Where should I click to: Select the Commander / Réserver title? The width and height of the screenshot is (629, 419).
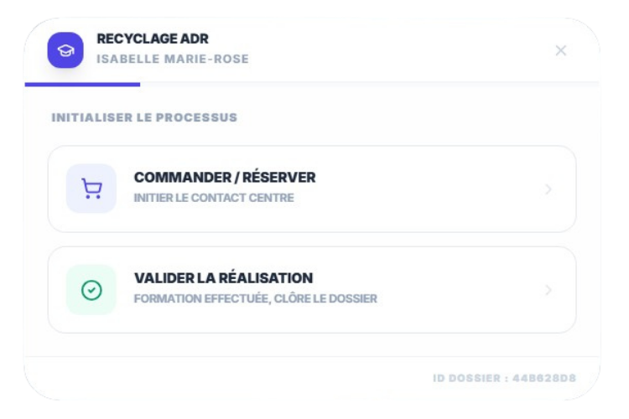(x=225, y=178)
